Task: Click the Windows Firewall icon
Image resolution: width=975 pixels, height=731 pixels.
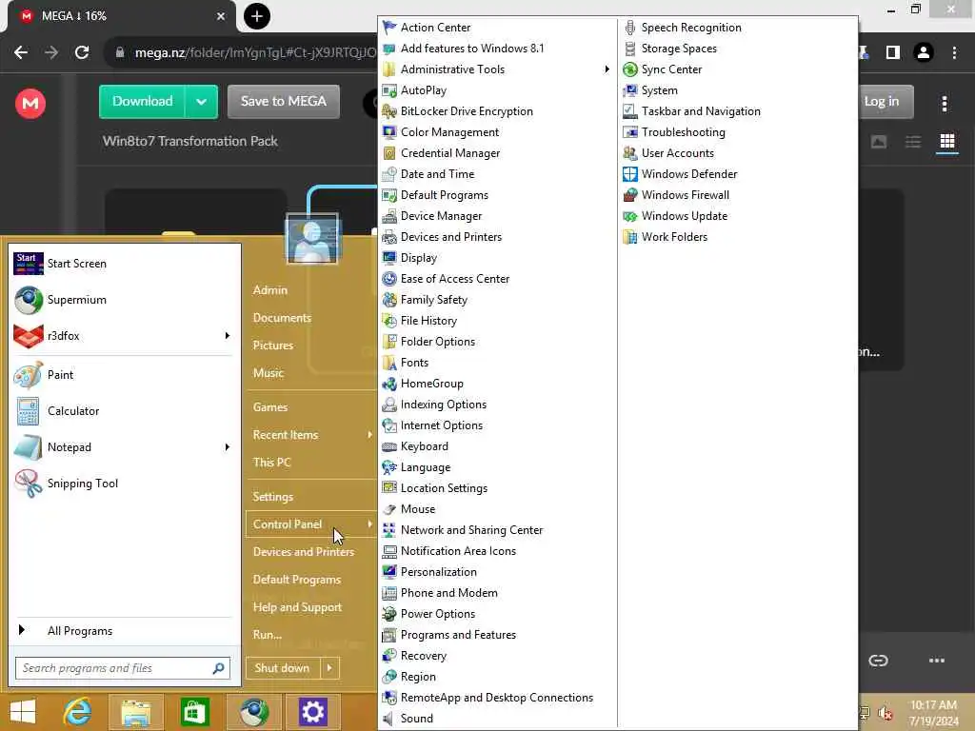Action: click(x=630, y=195)
